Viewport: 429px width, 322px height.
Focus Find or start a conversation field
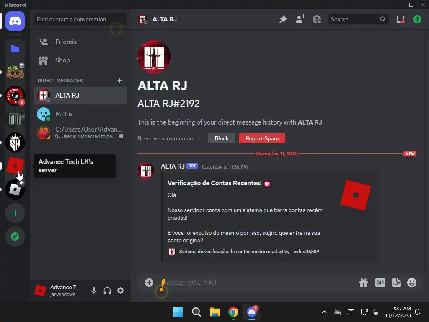coord(80,19)
